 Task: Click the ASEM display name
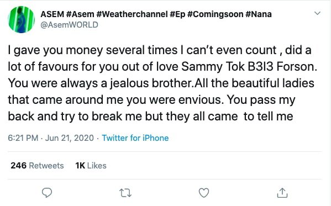[52, 14]
